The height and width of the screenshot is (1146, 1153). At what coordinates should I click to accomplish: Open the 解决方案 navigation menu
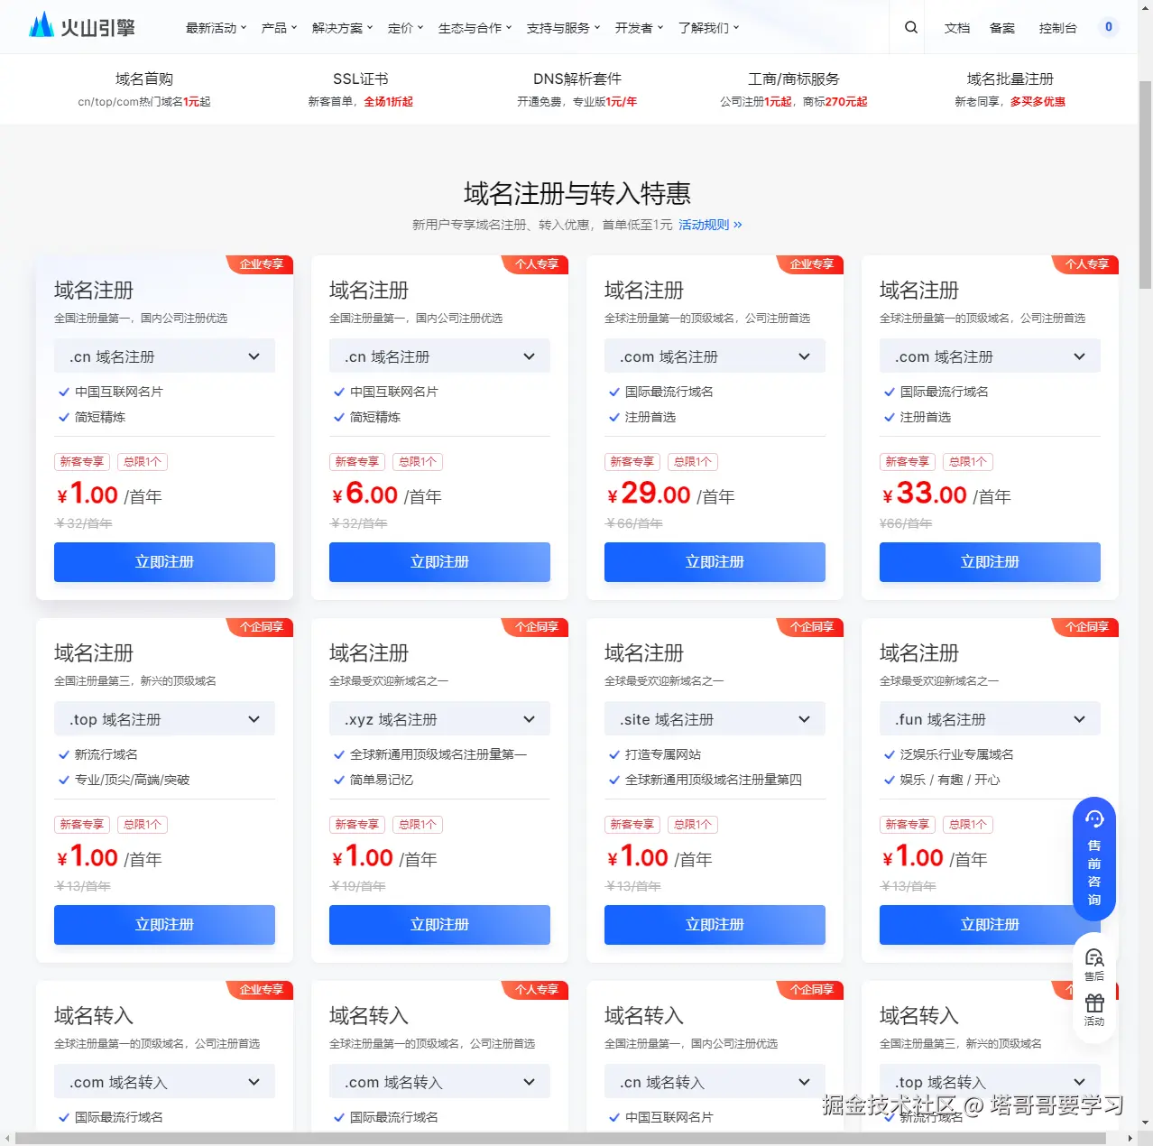pos(342,28)
